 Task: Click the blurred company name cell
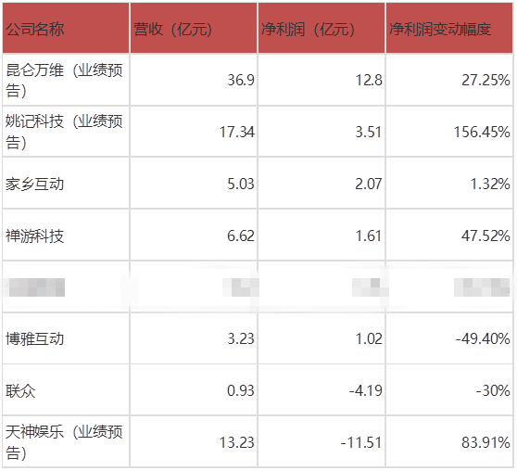click(x=66, y=287)
